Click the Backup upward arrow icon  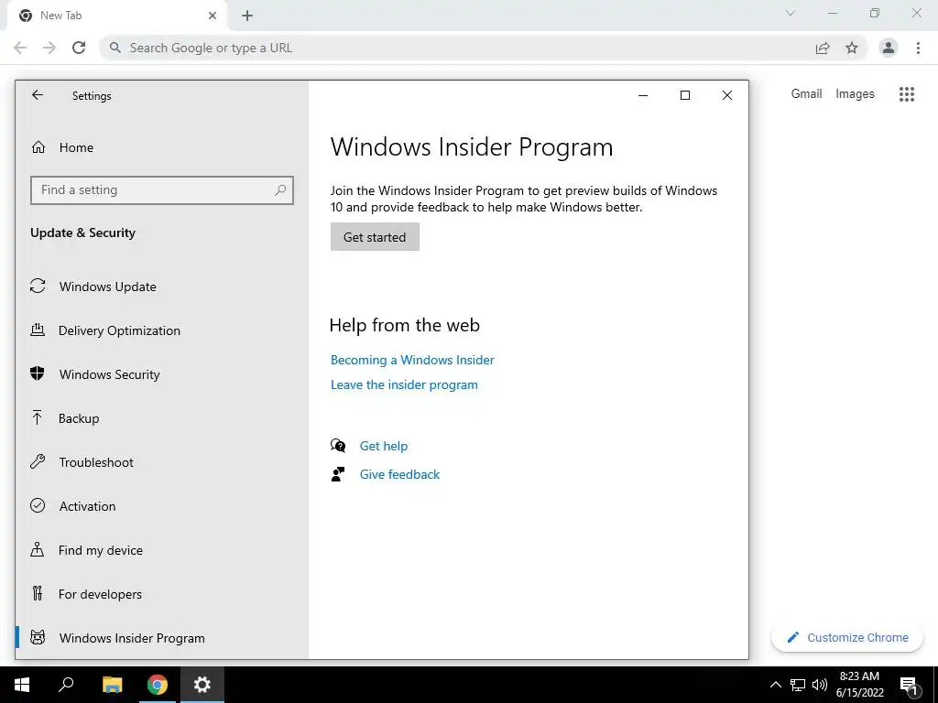coord(37,417)
